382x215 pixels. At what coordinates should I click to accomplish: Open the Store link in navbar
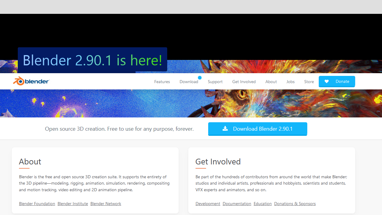(309, 82)
